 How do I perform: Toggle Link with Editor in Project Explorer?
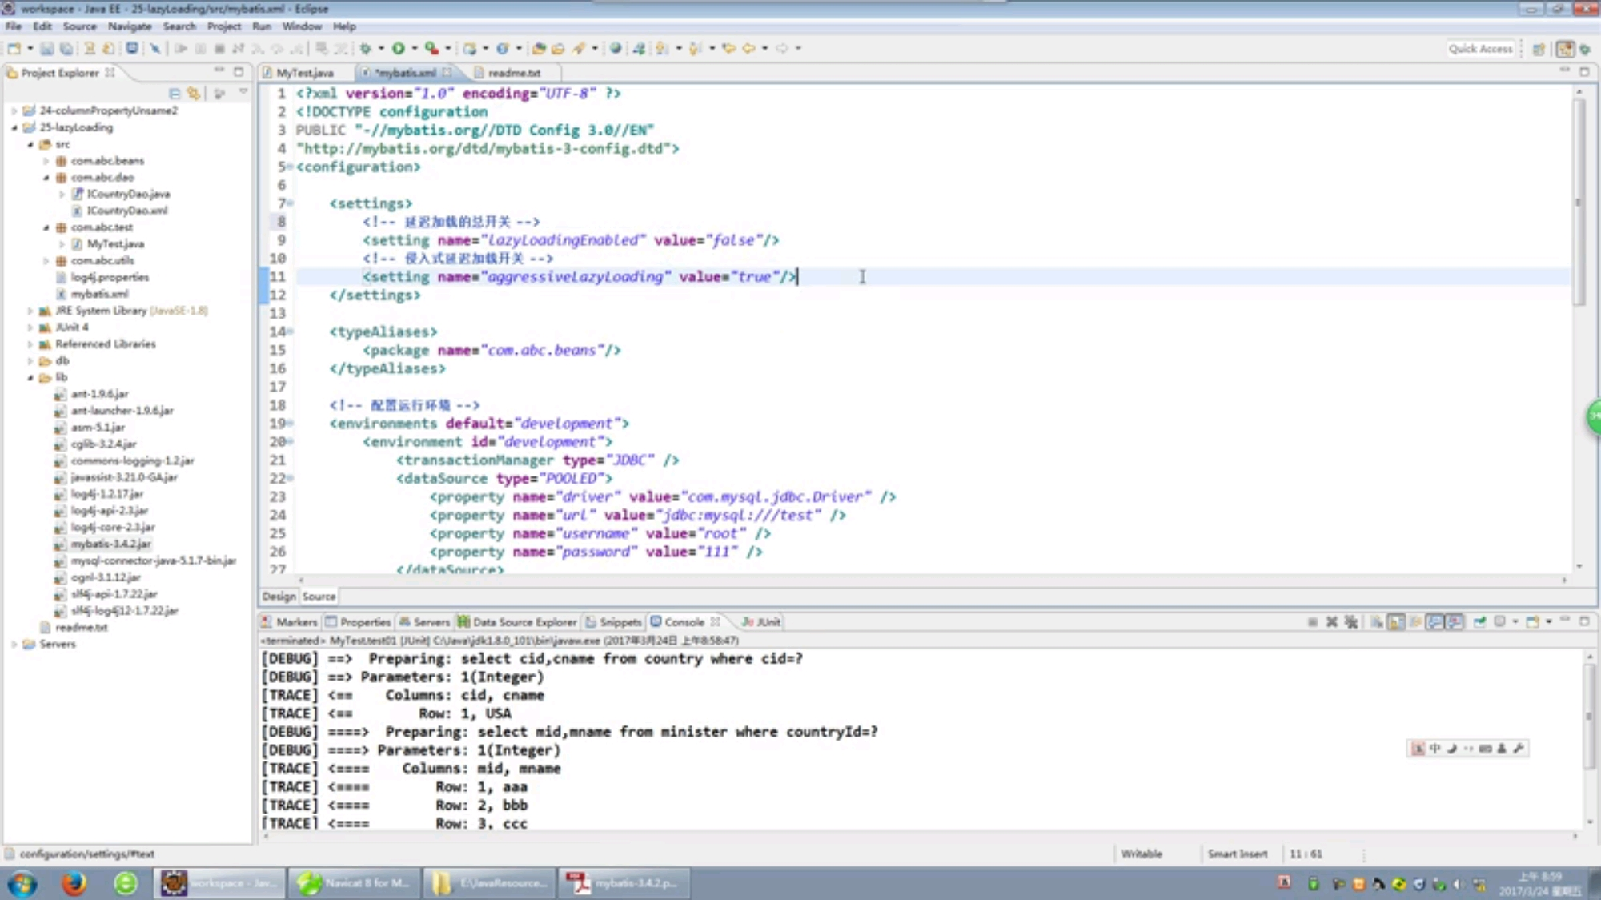tap(194, 94)
